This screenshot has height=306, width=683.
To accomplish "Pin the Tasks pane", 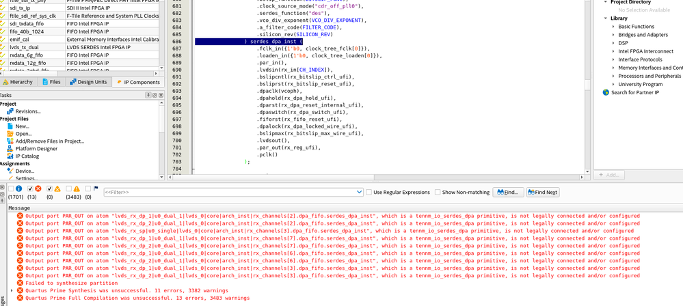I will pyautogui.click(x=148, y=96).
